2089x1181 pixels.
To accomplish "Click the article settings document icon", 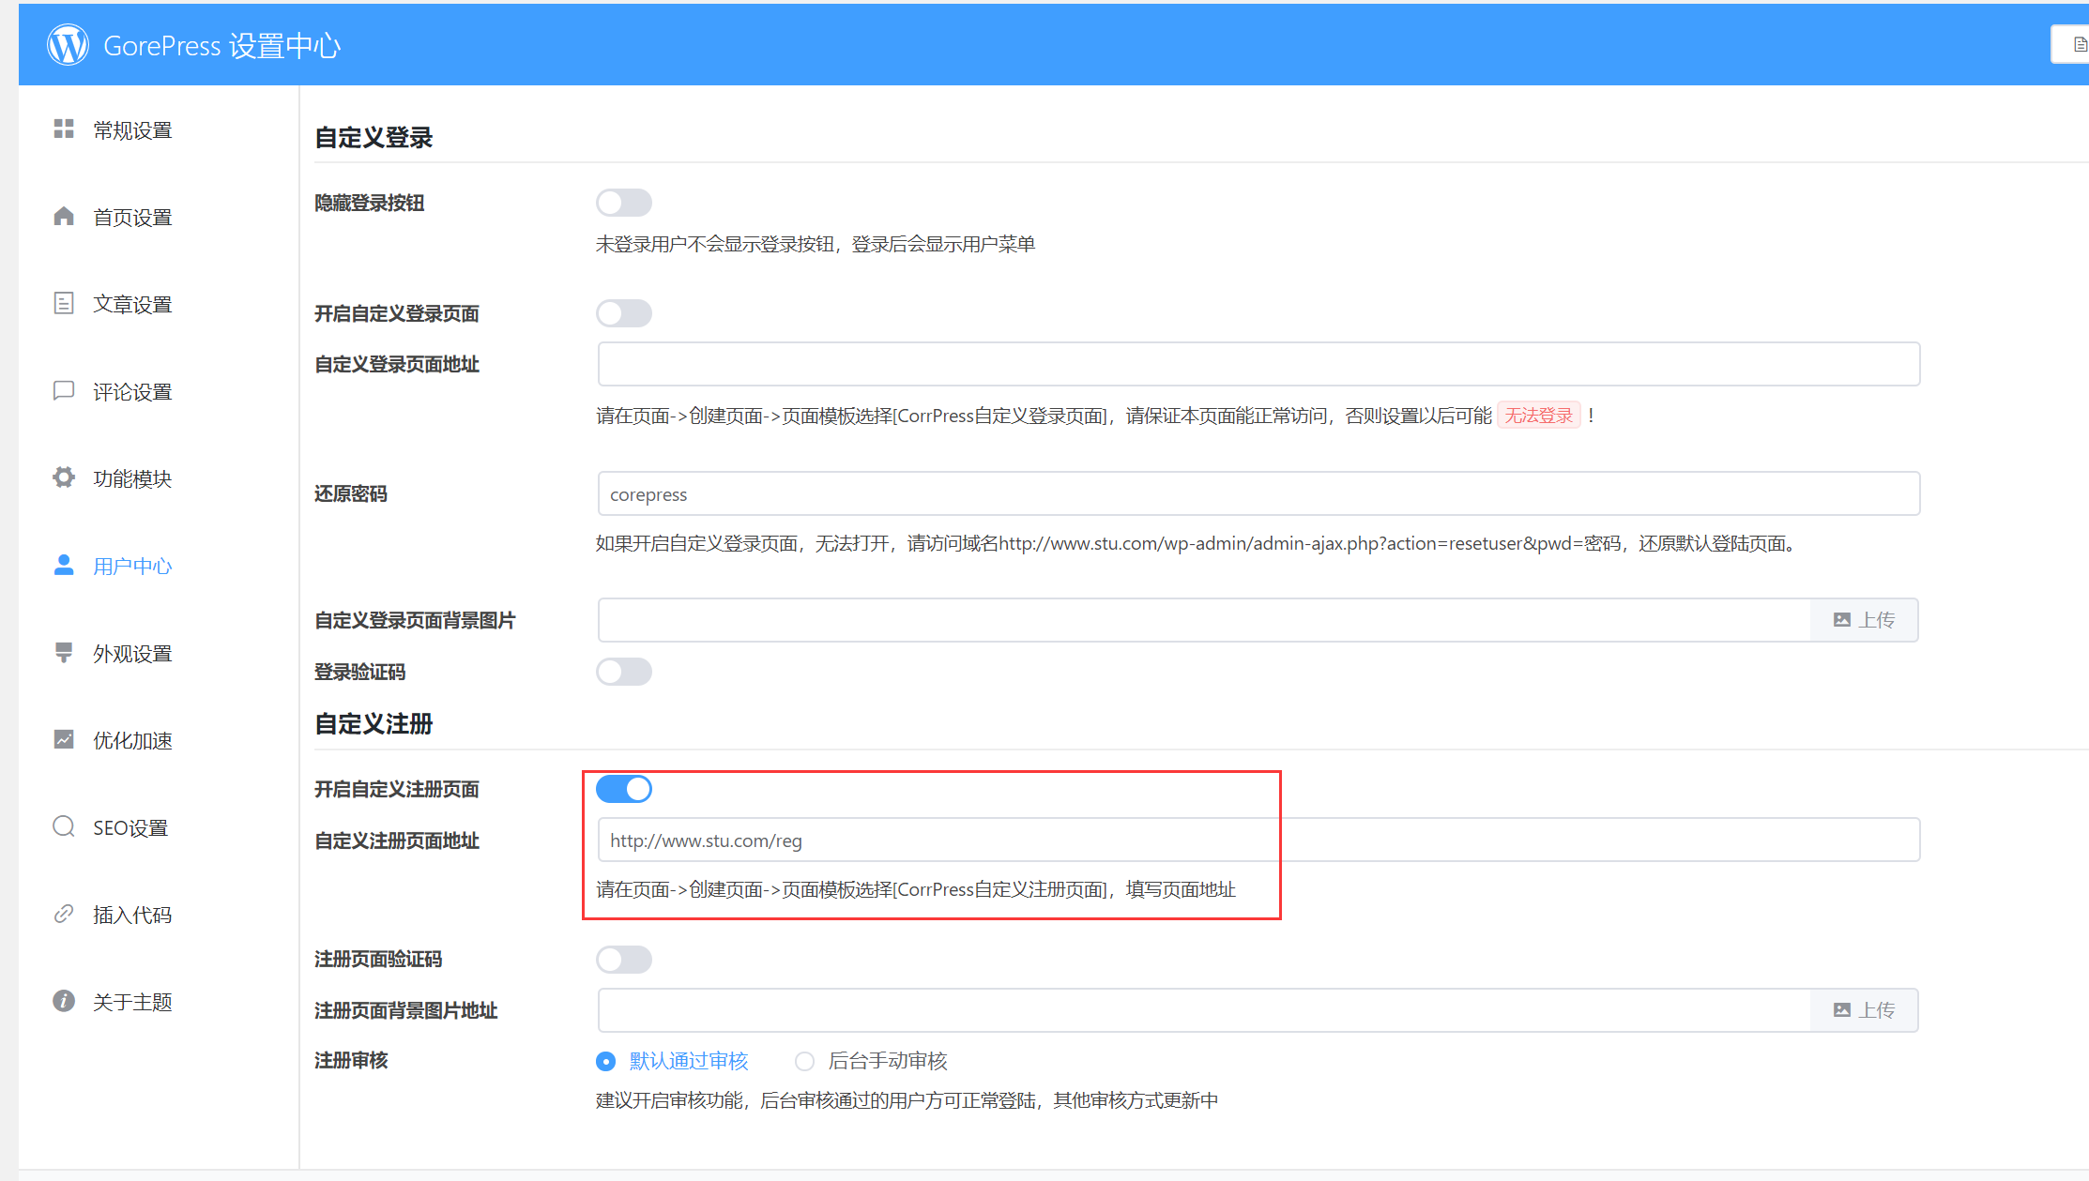I will pyautogui.click(x=64, y=303).
